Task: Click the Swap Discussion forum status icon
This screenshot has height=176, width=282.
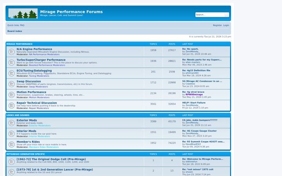Action: click(11, 84)
